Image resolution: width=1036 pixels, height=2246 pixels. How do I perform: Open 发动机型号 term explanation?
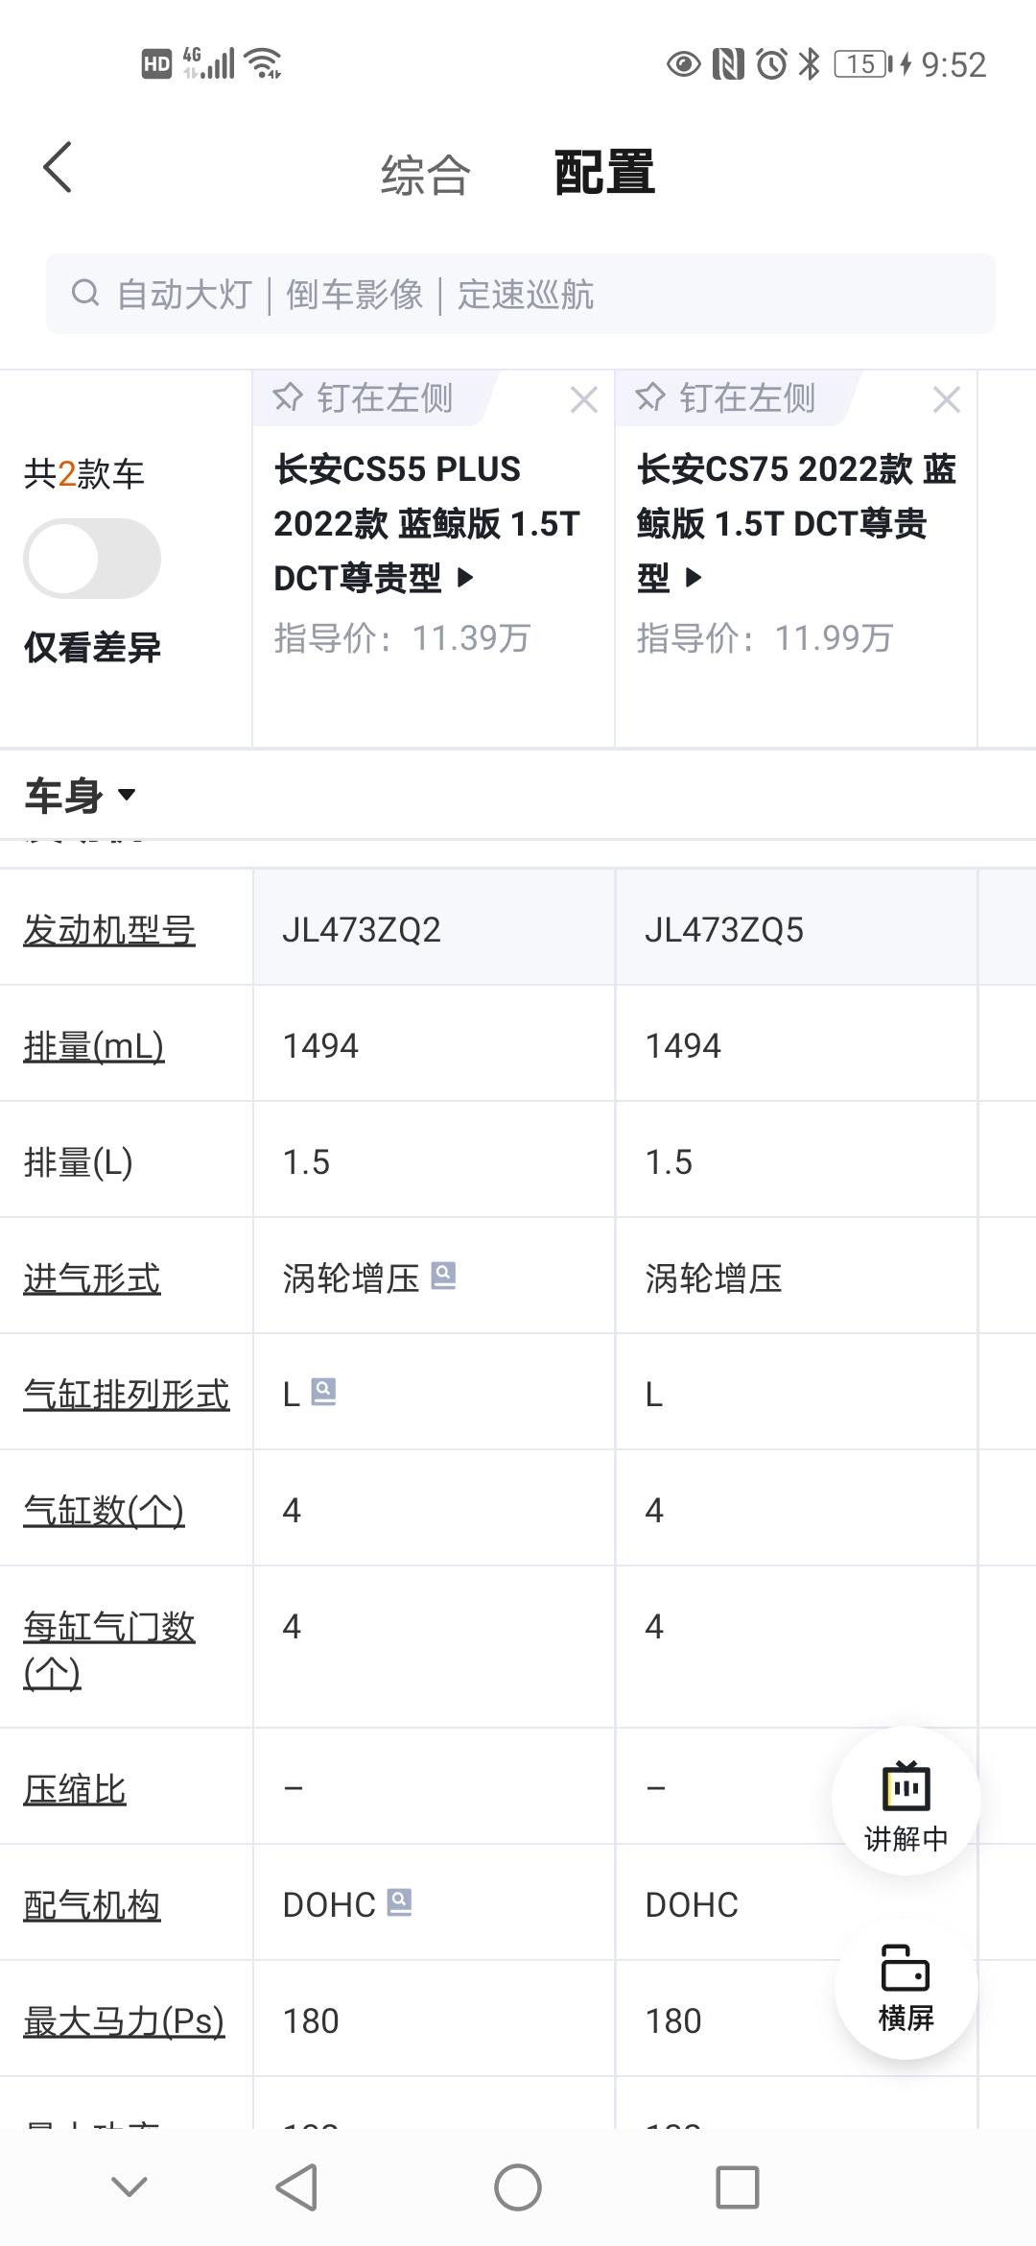pyautogui.click(x=109, y=929)
